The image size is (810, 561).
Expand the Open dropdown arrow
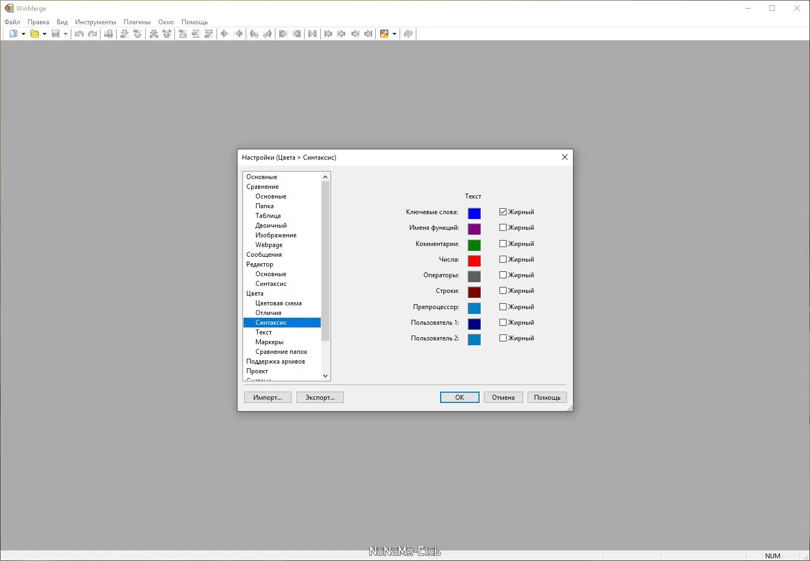(x=44, y=34)
